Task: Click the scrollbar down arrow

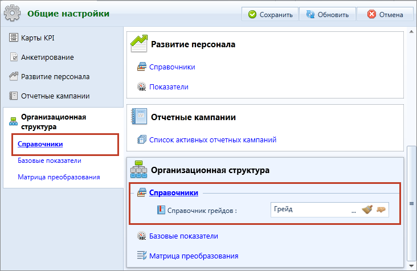Action: [x=411, y=266]
